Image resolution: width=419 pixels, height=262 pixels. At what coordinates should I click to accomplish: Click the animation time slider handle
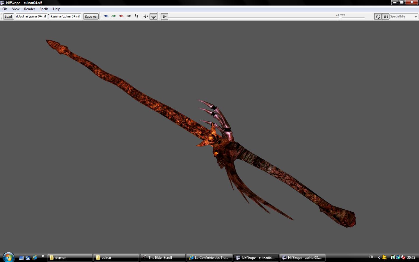[x=340, y=18]
